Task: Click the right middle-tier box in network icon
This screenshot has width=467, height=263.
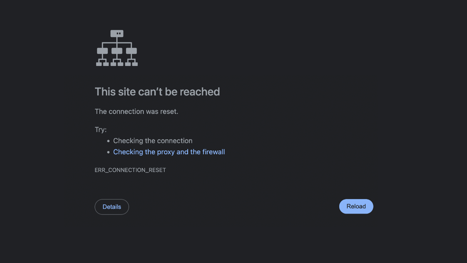Action: click(131, 51)
